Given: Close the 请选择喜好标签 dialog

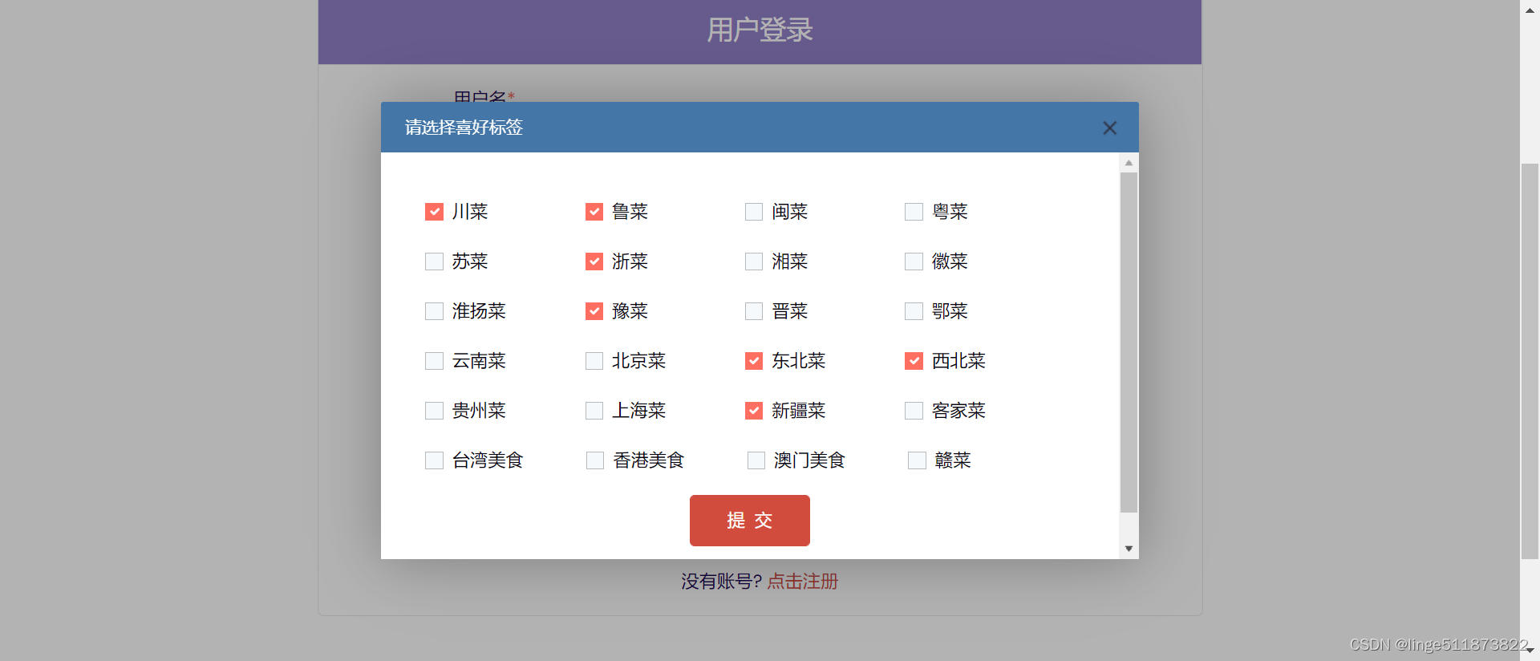Looking at the screenshot, I should 1109,128.
